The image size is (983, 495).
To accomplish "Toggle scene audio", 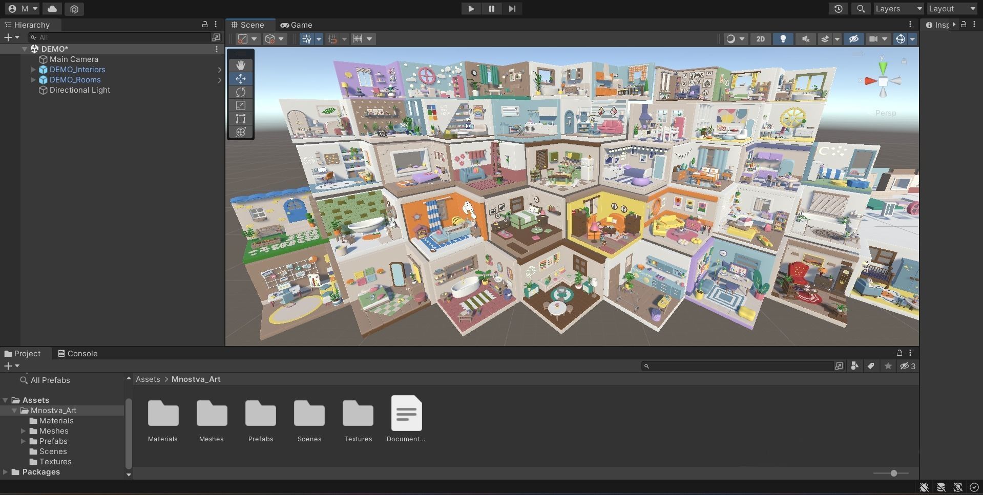I will pos(806,39).
